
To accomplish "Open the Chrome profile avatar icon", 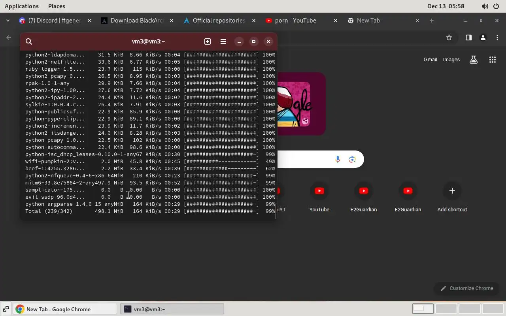I will point(483,38).
